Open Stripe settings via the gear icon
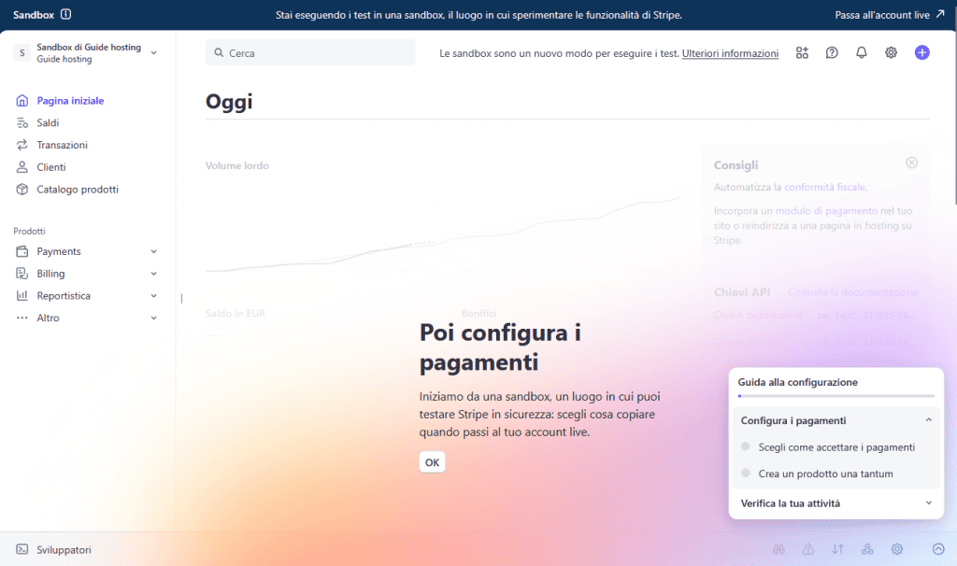Image resolution: width=957 pixels, height=566 pixels. point(891,53)
